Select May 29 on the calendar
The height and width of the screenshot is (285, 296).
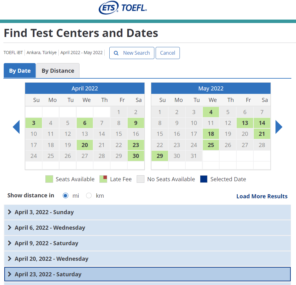pos(160,156)
